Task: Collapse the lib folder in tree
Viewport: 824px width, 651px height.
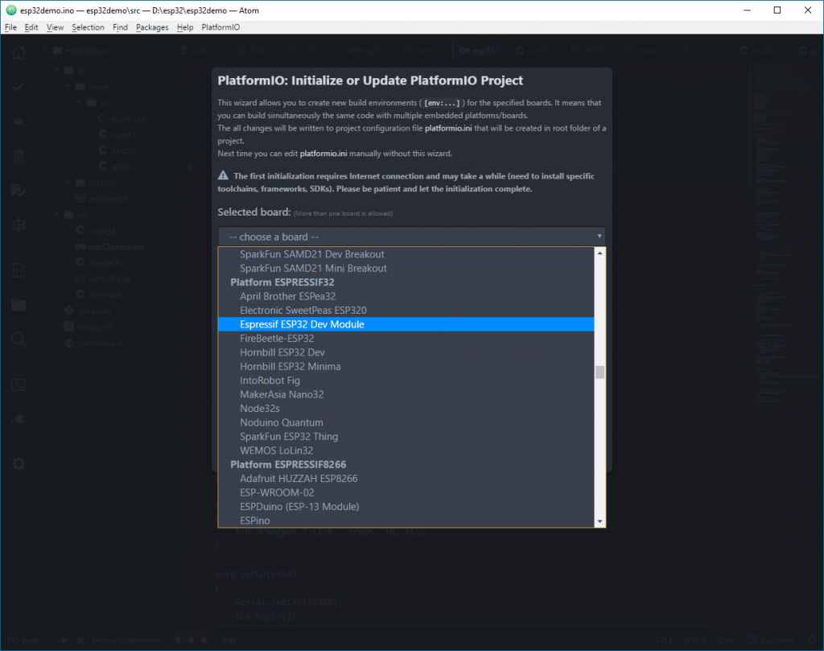Action: coord(56,70)
